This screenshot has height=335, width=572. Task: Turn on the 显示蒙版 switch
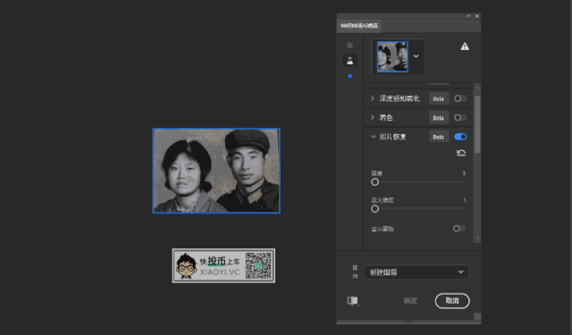coord(459,229)
